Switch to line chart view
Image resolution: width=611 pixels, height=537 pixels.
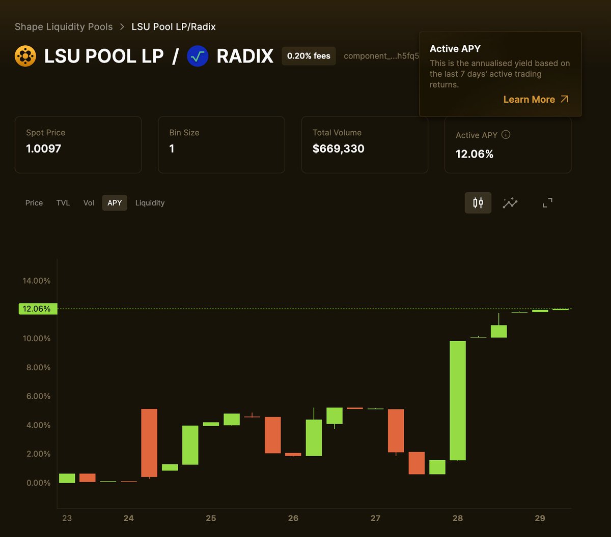pyautogui.click(x=510, y=203)
